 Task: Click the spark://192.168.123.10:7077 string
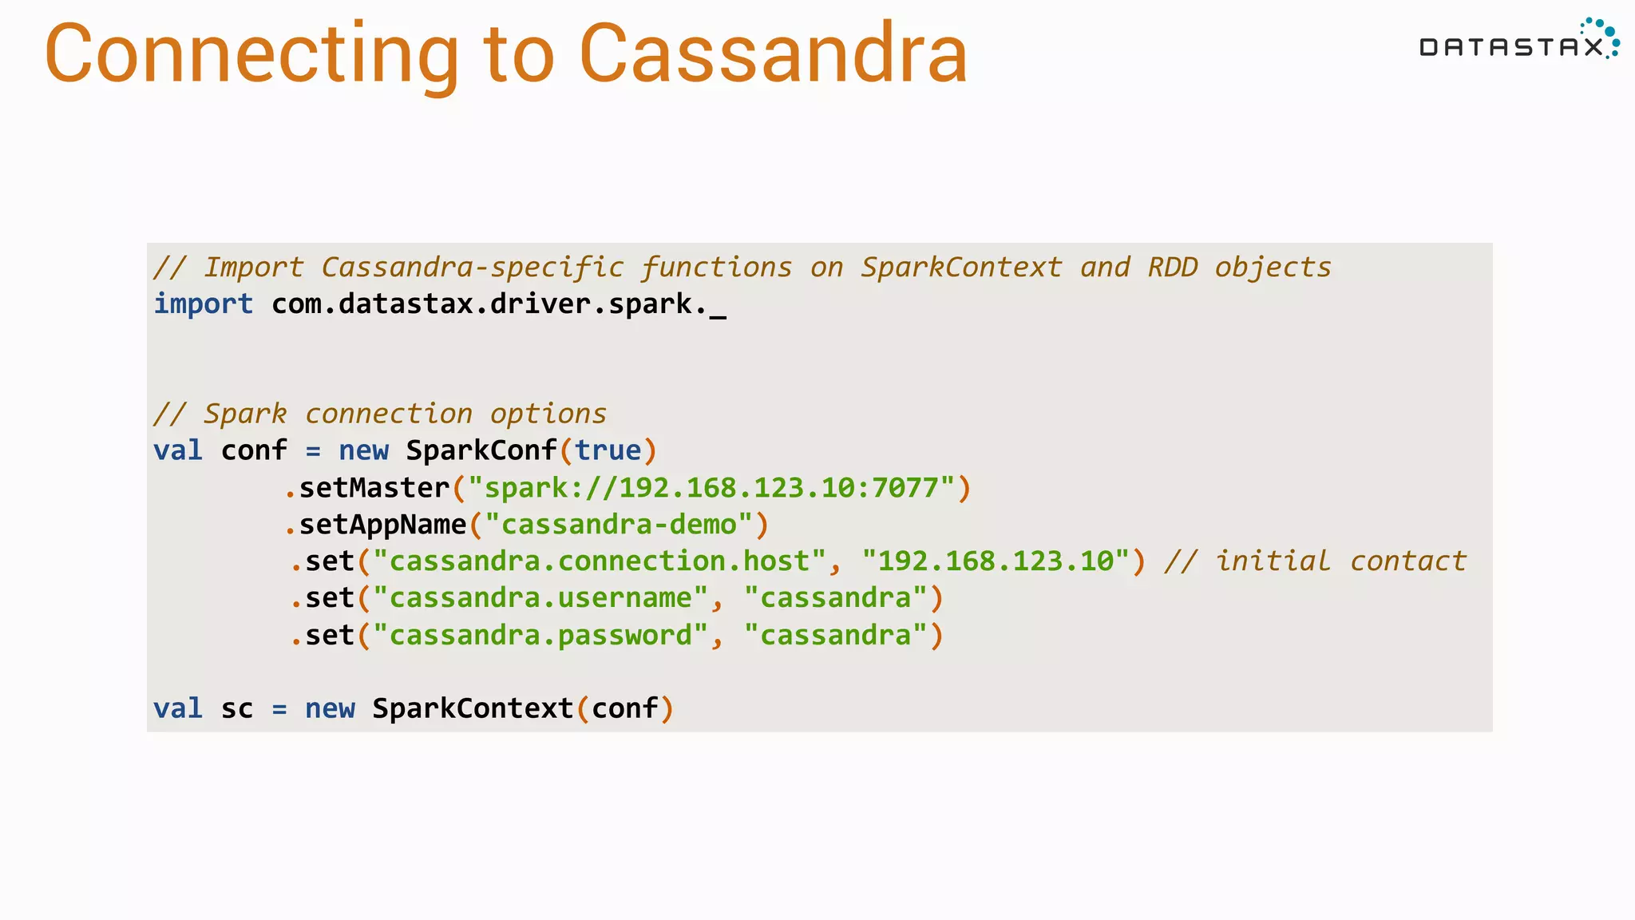[711, 487]
